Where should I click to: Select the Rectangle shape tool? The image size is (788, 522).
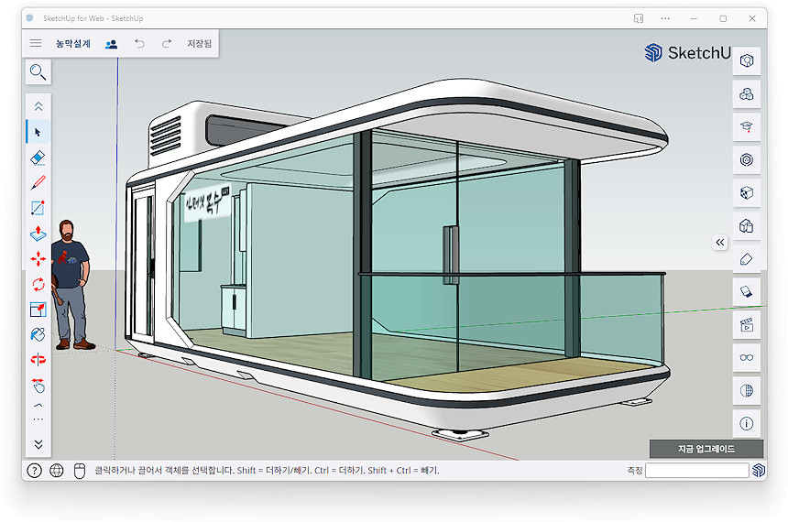[x=38, y=208]
